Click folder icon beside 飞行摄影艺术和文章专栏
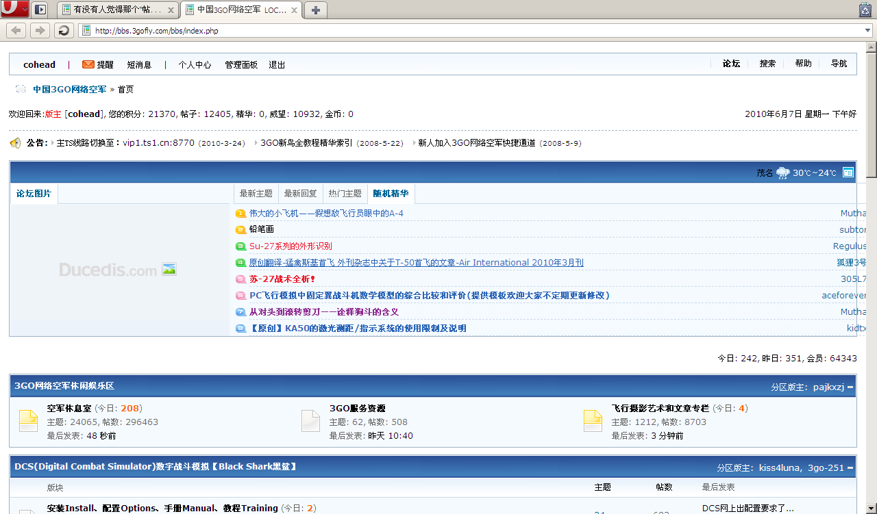This screenshot has width=877, height=514. pos(593,421)
